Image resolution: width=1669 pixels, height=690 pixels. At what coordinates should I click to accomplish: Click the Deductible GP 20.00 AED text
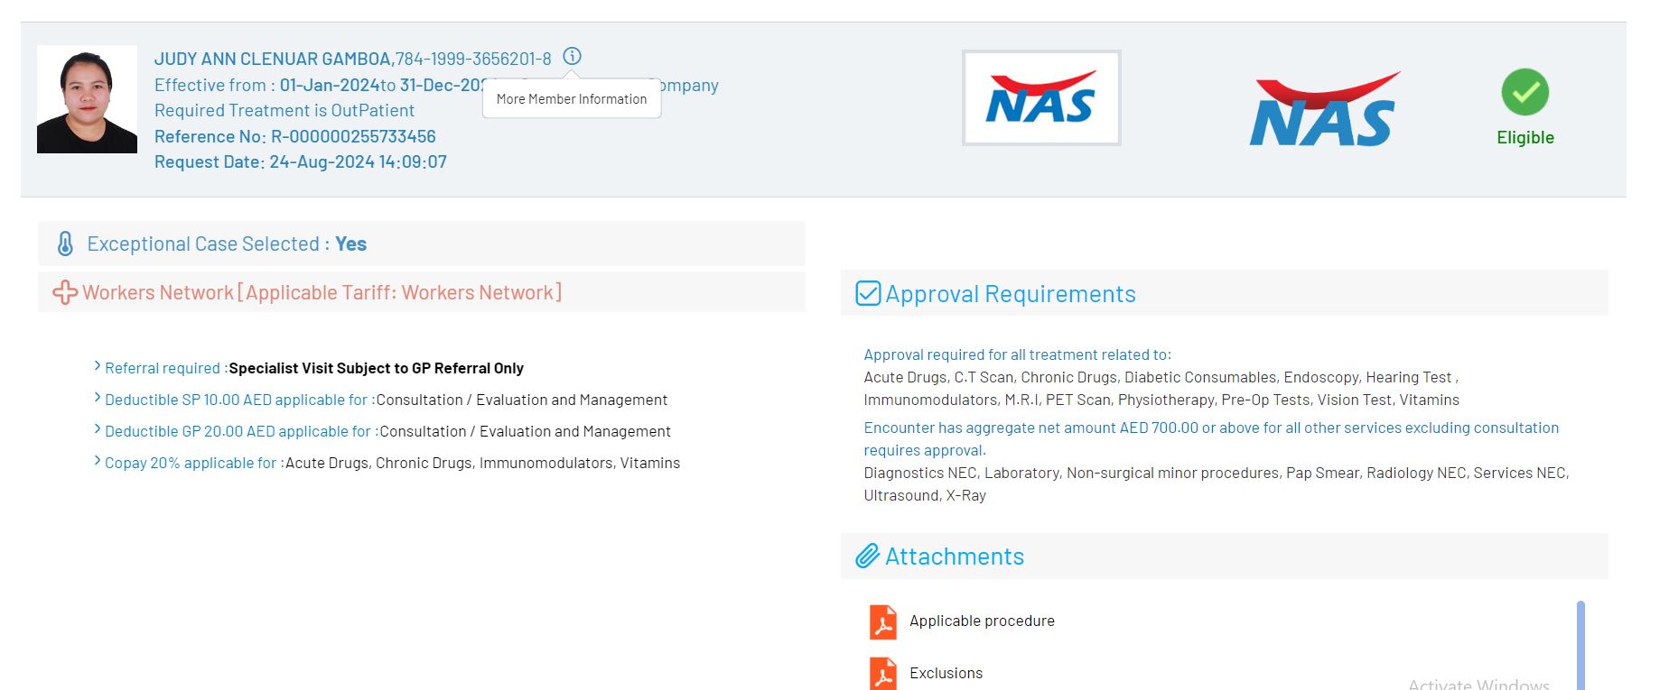tap(240, 431)
